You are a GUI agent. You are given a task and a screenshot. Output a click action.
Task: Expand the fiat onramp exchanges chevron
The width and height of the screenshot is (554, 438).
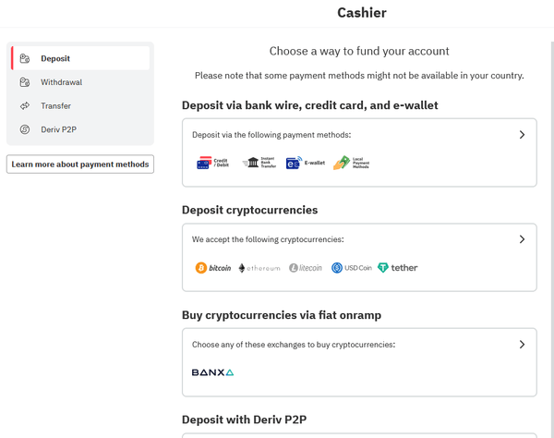[x=522, y=345]
